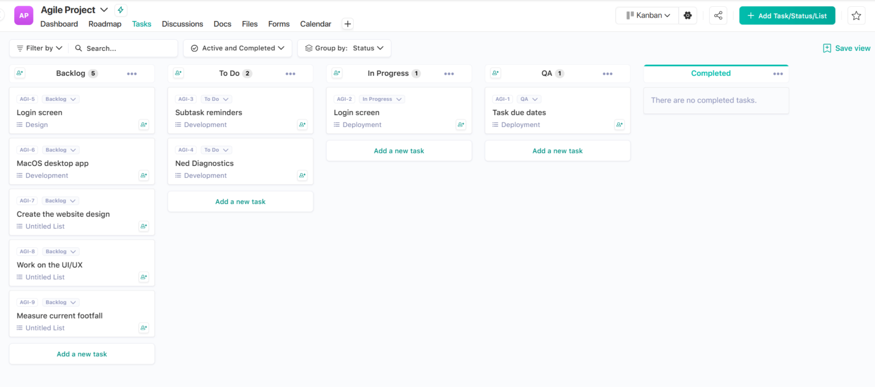Viewport: 875px width, 387px height.
Task: Click inside the Search field
Action: [x=123, y=48]
